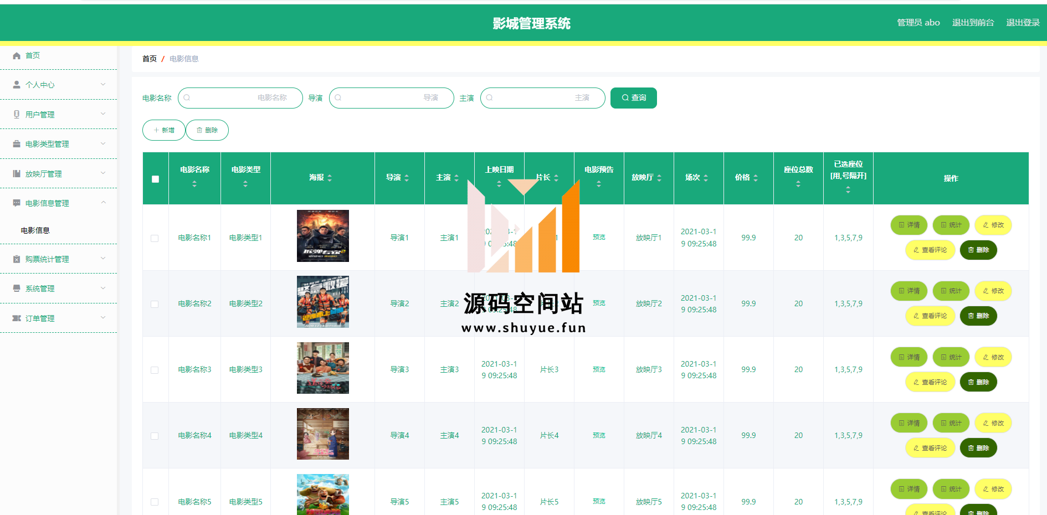Click the 导演 search input field
The height and width of the screenshot is (515, 1047).
(x=392, y=98)
